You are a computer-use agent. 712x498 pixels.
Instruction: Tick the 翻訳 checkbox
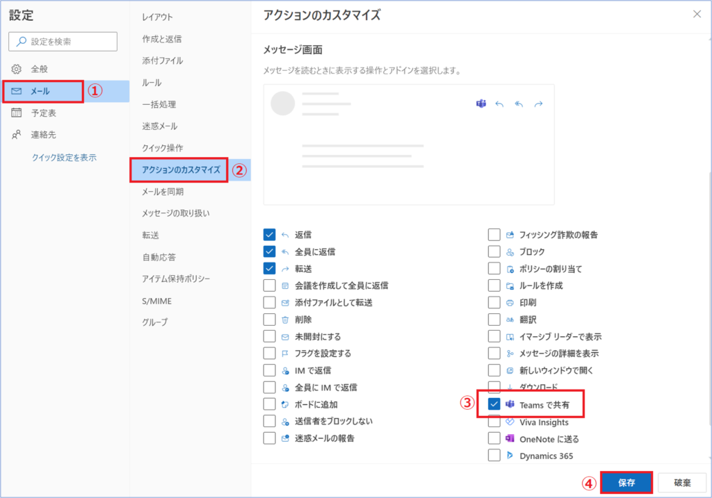pos(494,319)
